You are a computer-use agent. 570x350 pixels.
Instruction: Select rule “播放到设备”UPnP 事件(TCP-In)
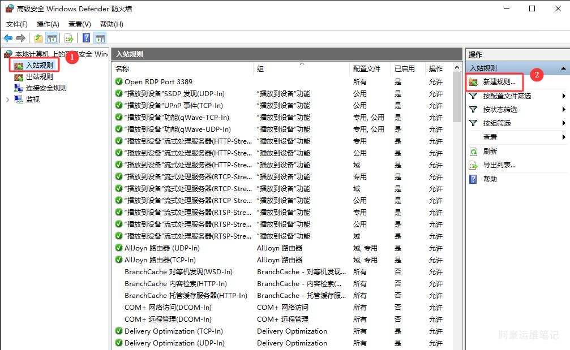click(x=174, y=106)
